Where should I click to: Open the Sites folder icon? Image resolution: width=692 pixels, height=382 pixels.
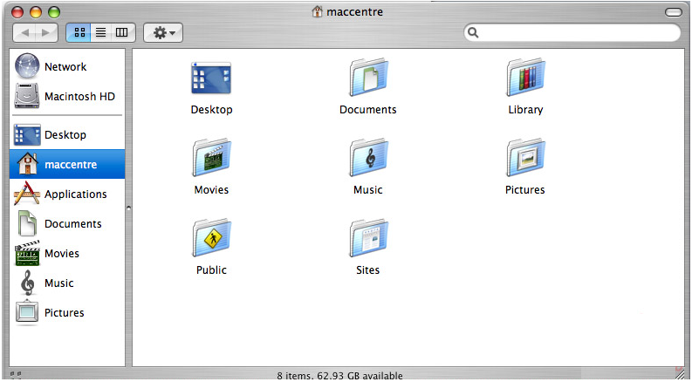(368, 238)
